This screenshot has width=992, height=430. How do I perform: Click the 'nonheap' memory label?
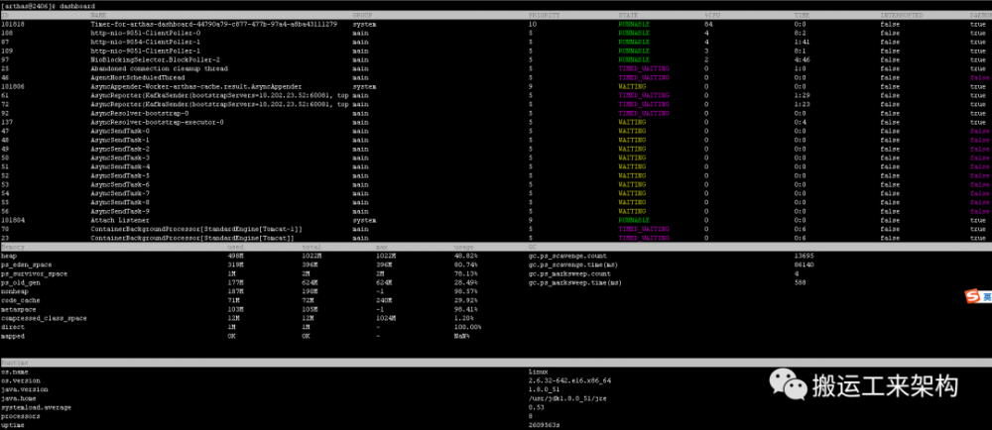pyautogui.click(x=15, y=291)
